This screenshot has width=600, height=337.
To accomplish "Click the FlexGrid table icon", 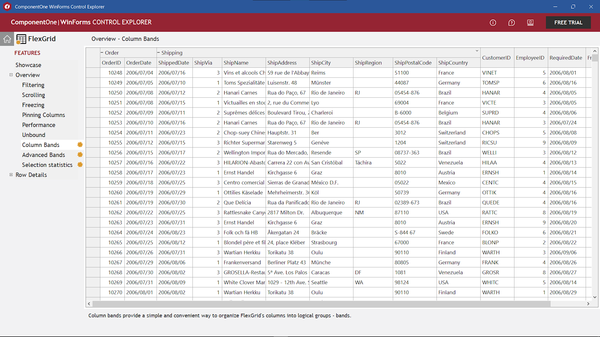I will click(x=21, y=39).
